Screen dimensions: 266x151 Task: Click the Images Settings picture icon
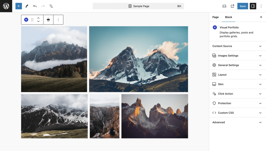(x=214, y=56)
